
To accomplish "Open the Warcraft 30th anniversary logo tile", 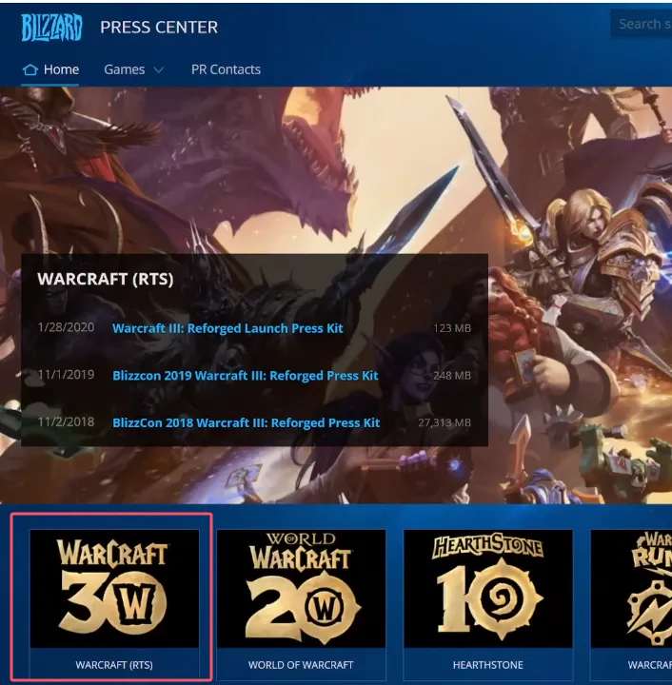I will [114, 589].
